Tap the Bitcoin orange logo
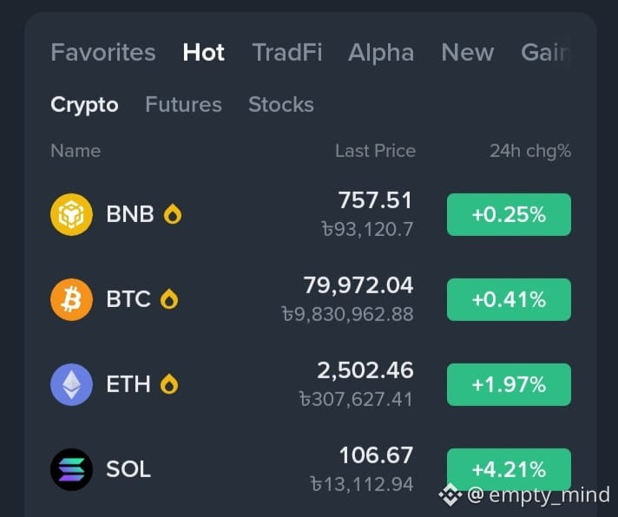This screenshot has width=618, height=517. pyautogui.click(x=71, y=299)
